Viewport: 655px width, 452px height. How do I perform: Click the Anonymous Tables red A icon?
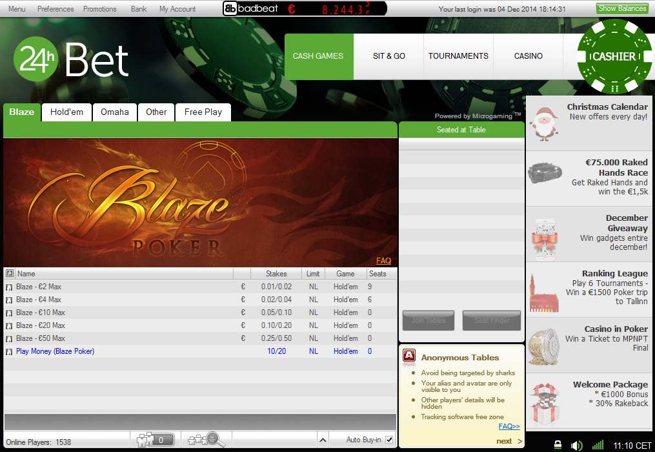pyautogui.click(x=409, y=355)
